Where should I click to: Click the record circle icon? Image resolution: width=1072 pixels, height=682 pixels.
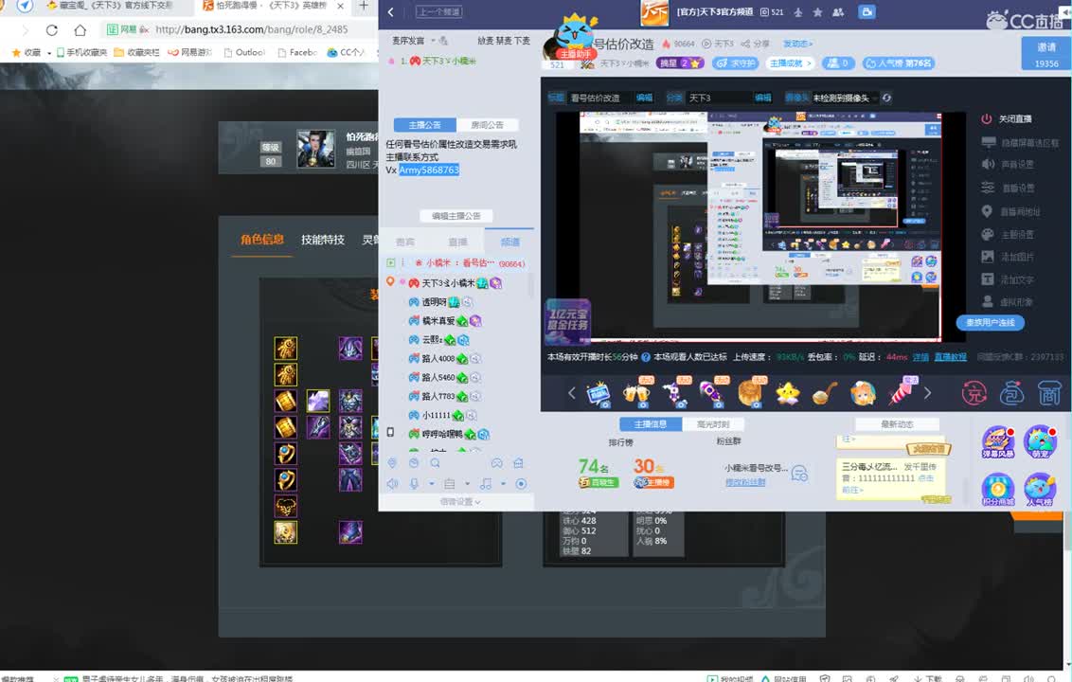tap(521, 484)
